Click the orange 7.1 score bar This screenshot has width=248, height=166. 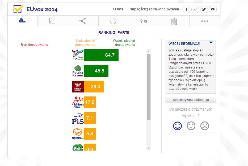(90, 118)
